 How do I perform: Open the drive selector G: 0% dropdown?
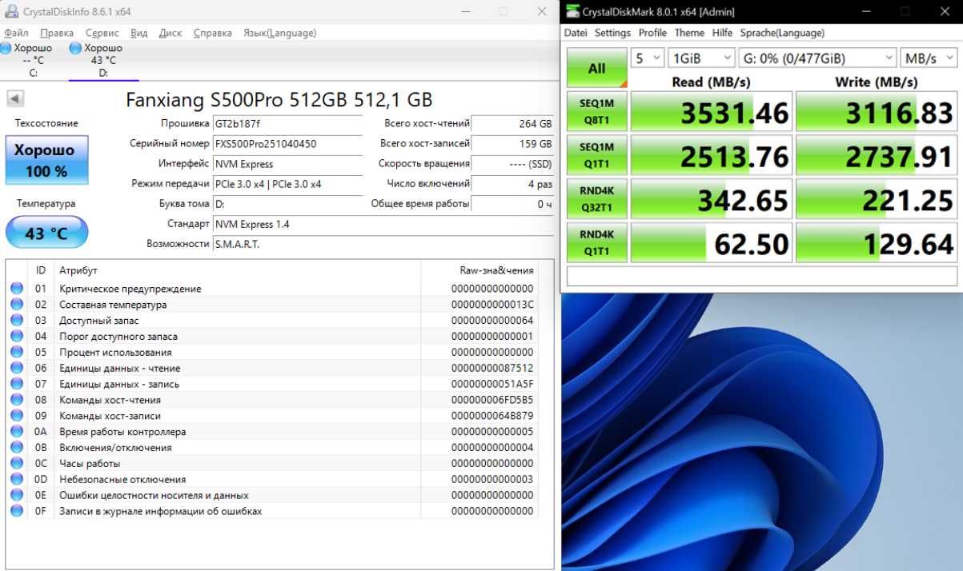point(817,58)
